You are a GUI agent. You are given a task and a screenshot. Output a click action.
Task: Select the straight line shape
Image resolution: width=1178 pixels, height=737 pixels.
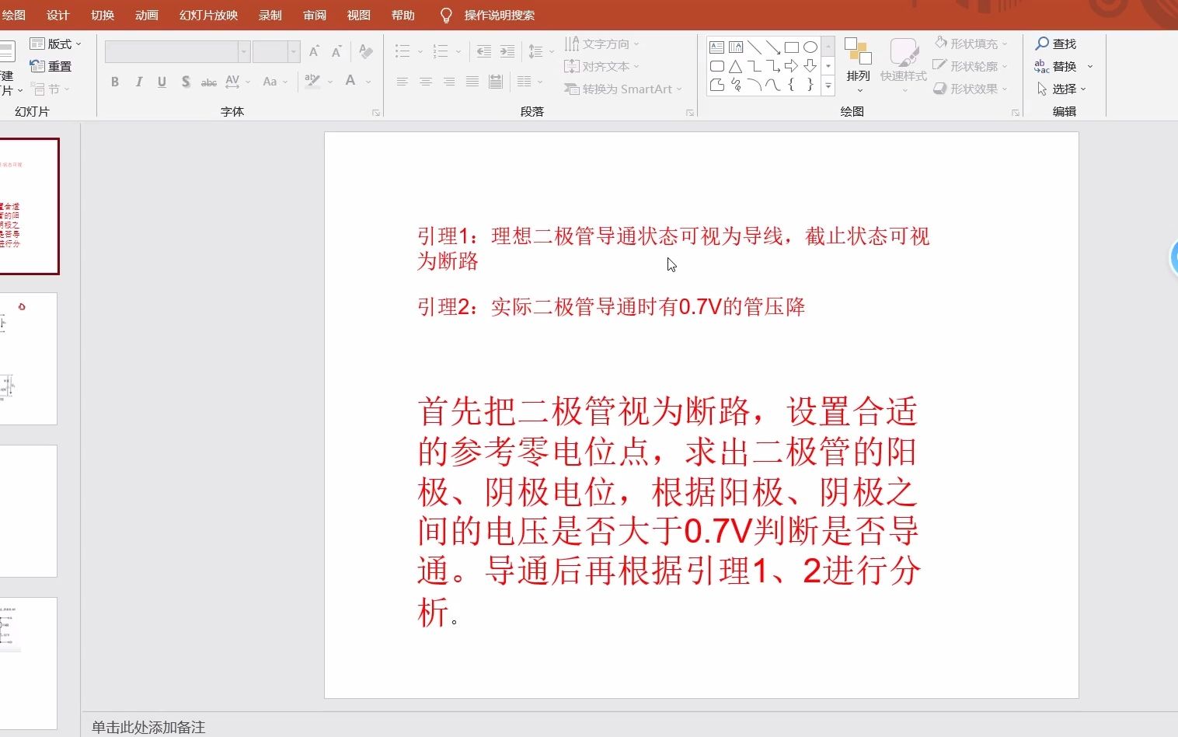click(x=755, y=47)
